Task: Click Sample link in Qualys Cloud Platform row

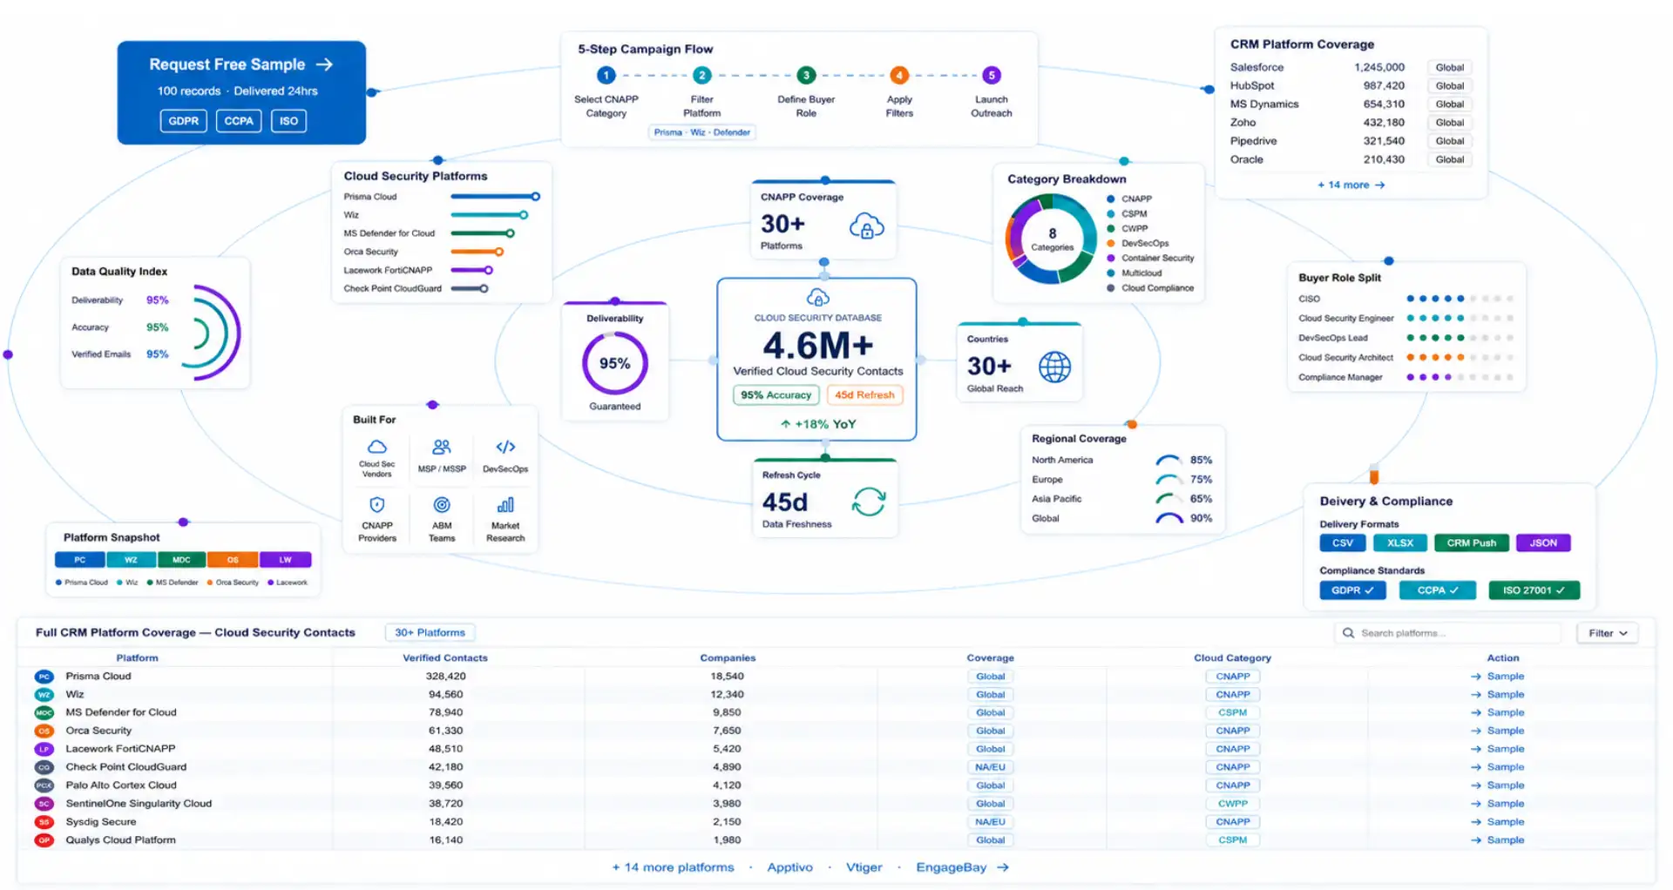Action: (1497, 840)
